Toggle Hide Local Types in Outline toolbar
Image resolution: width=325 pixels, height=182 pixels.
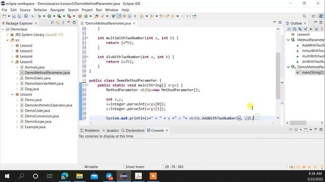316,29
